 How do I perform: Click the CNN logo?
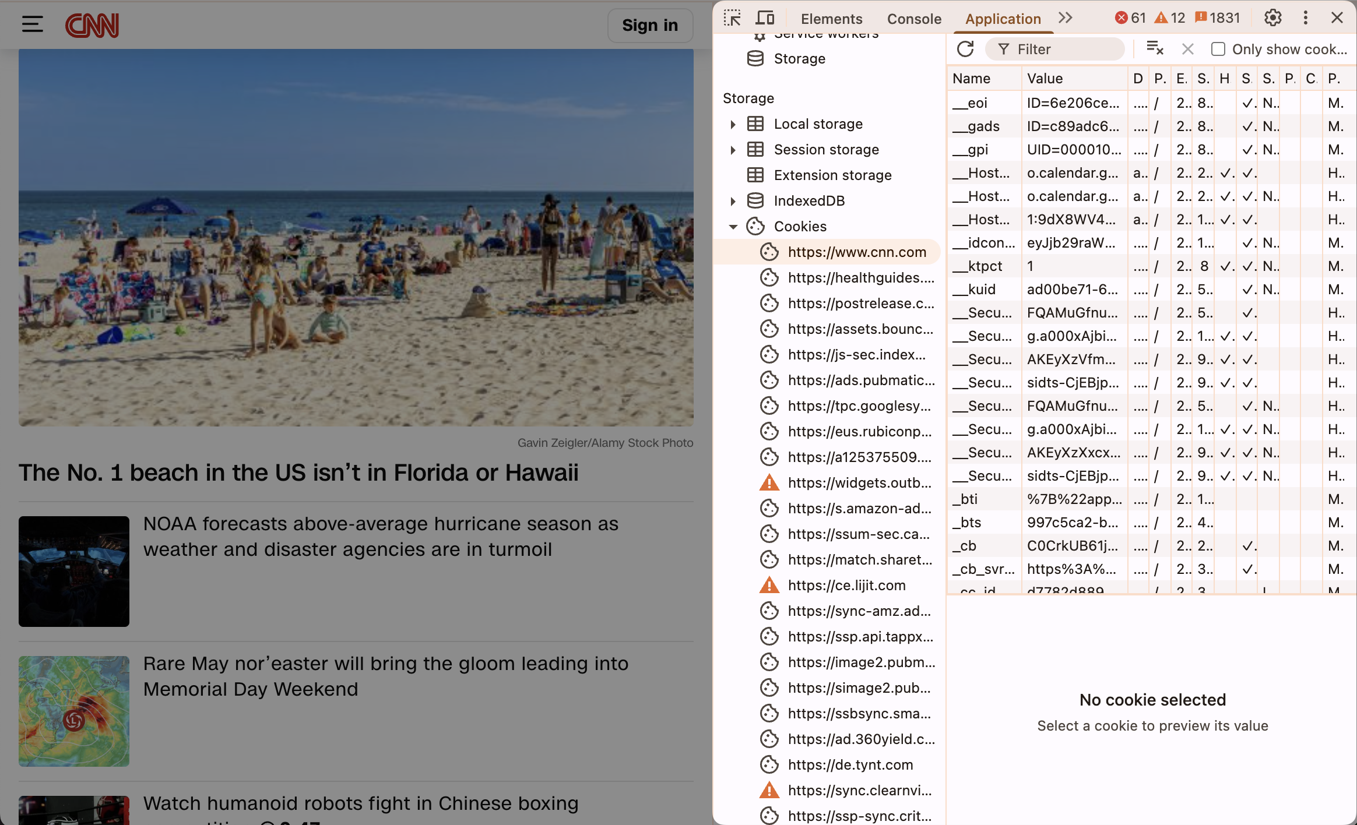pyautogui.click(x=92, y=25)
